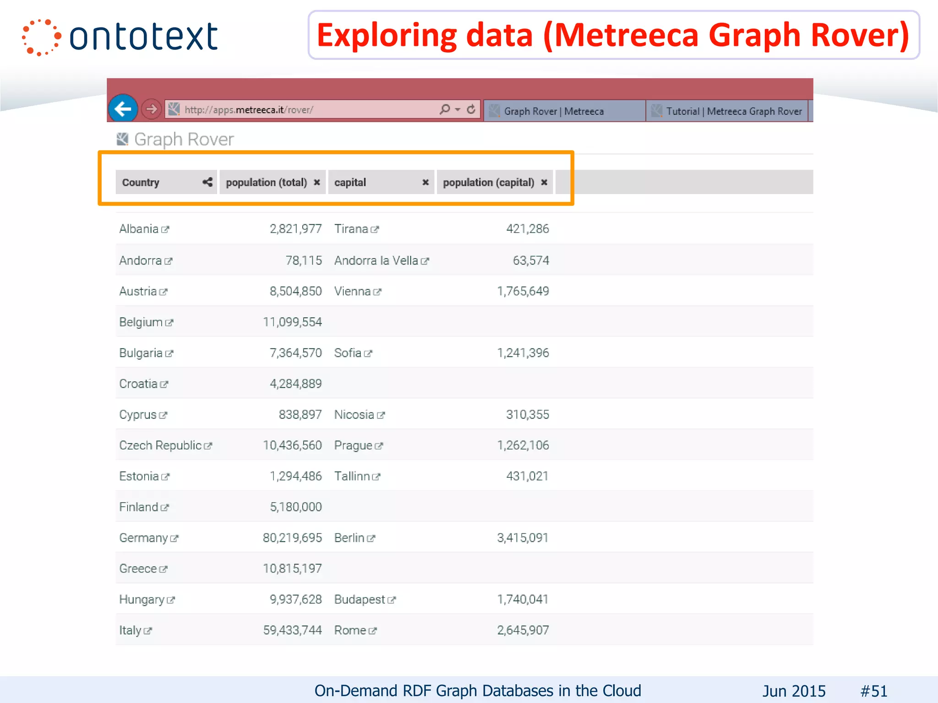Switch to Graph Rover | Metreeca tab
Viewport: 938px width, 703px height.
564,111
